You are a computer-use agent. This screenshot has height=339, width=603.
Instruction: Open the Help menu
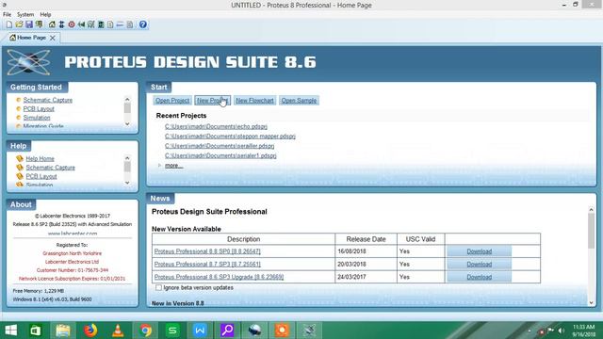[x=45, y=15]
